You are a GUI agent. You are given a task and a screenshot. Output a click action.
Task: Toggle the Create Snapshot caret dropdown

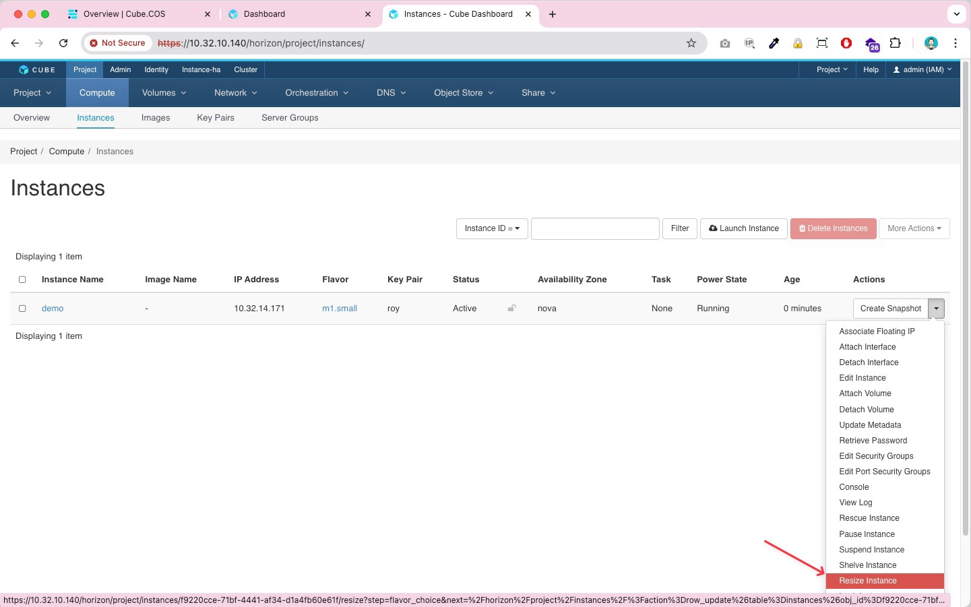click(x=936, y=309)
